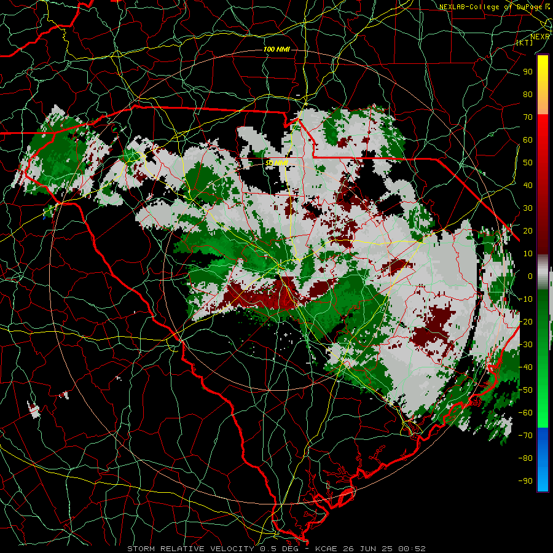The width and height of the screenshot is (553, 553).
Task: Click the blue segment of the color bar
Action: tap(543, 459)
